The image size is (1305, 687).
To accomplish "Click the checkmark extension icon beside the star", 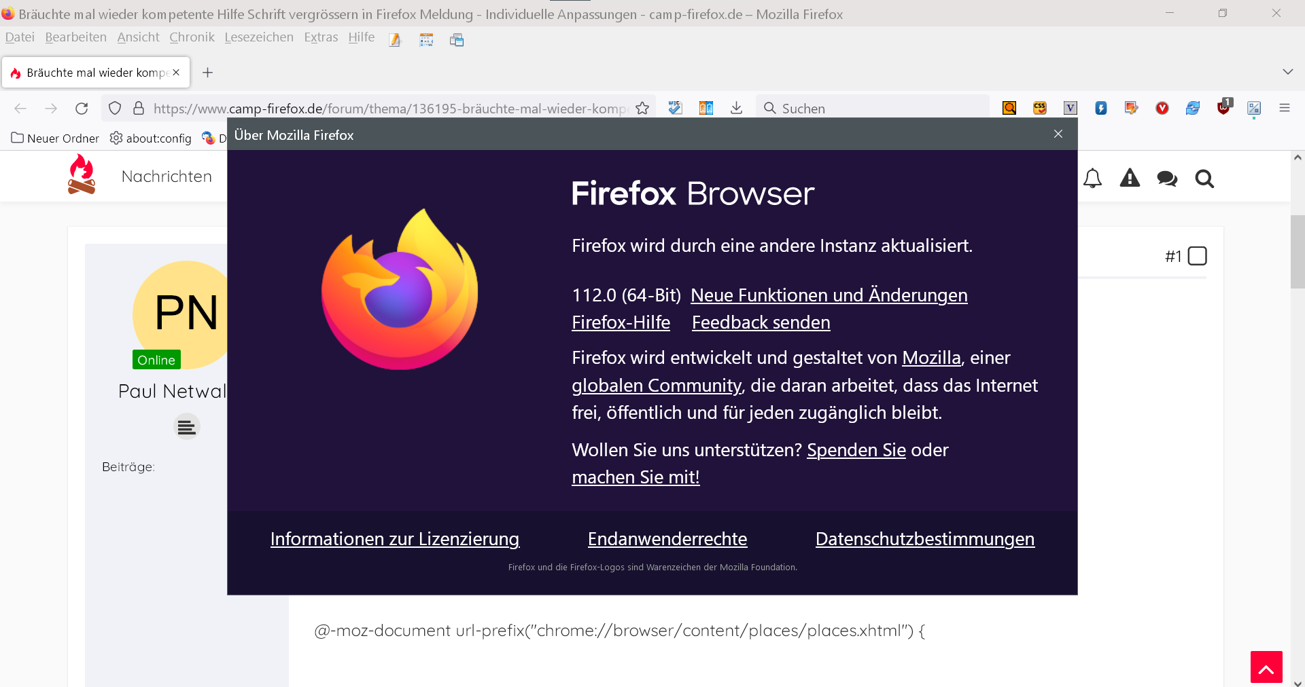I will (675, 108).
